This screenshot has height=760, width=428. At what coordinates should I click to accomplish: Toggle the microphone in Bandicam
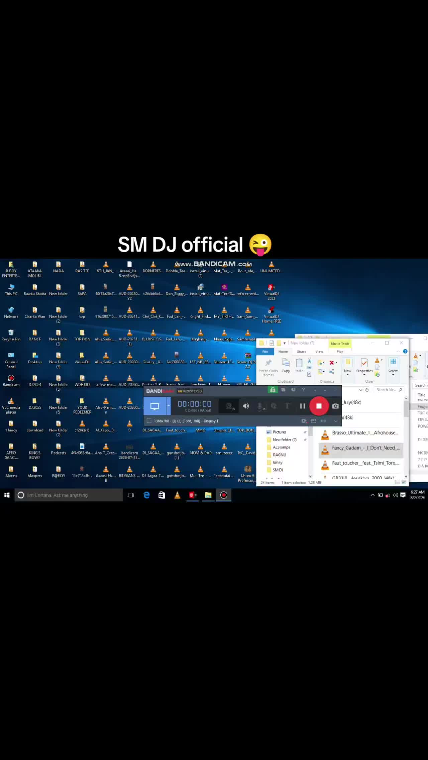260,406
